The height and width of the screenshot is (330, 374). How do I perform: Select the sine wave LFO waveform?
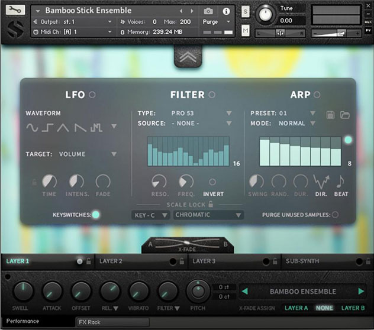[x=31, y=127]
